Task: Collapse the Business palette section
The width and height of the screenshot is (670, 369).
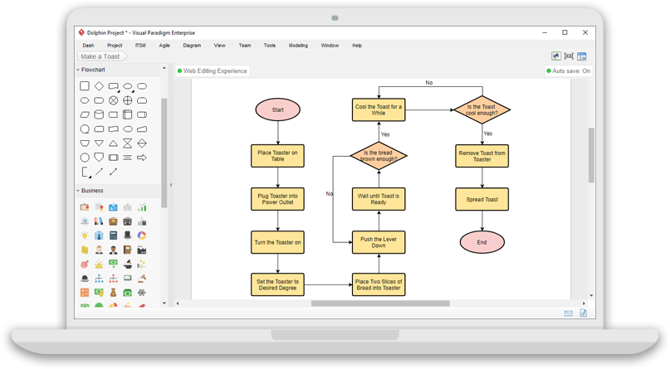Action: (78, 191)
